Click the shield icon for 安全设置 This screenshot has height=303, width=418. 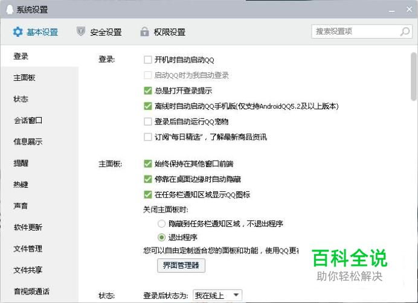pyautogui.click(x=81, y=31)
